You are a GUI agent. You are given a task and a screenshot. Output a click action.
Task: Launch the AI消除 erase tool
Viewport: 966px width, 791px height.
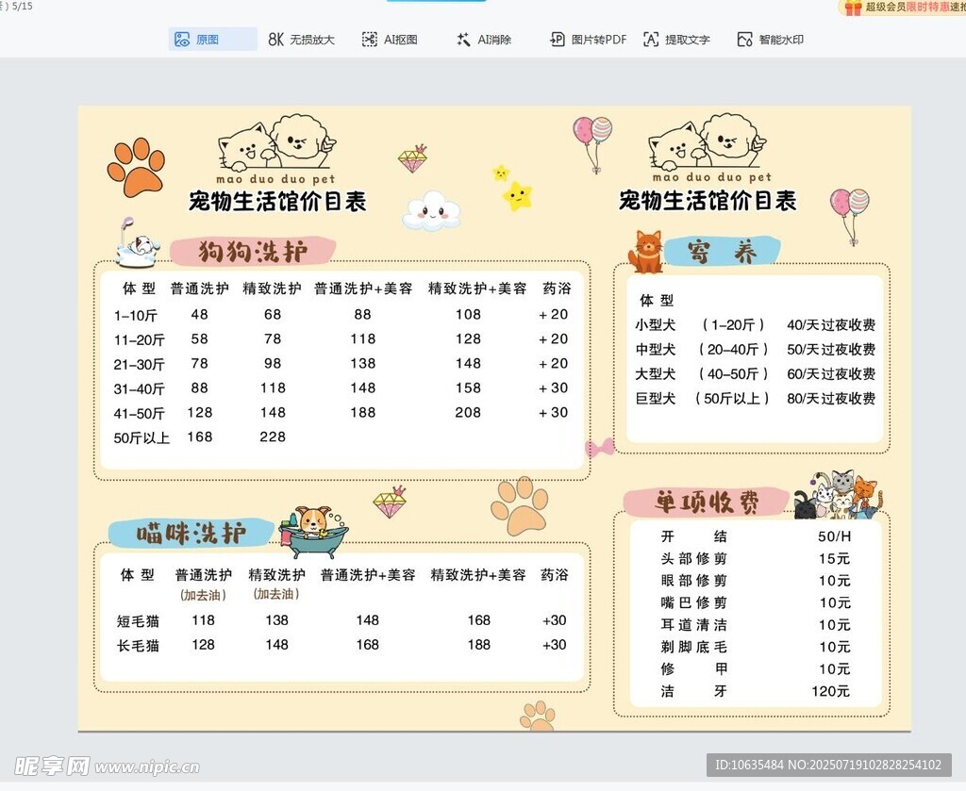(x=483, y=40)
